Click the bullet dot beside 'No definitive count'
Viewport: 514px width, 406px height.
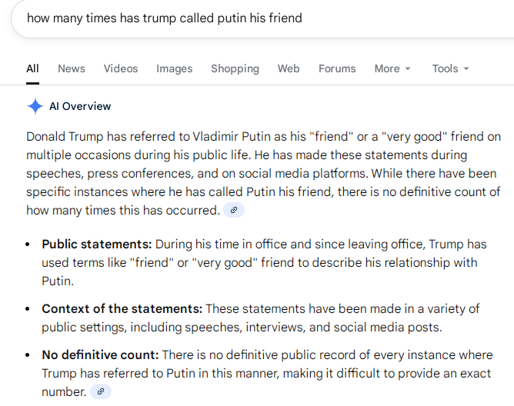[x=27, y=355]
